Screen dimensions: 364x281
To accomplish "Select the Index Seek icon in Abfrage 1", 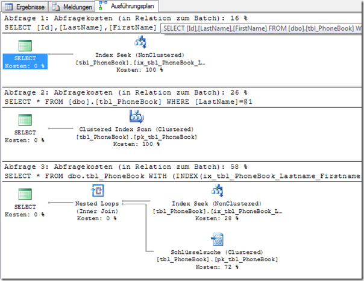I will 140,42.
